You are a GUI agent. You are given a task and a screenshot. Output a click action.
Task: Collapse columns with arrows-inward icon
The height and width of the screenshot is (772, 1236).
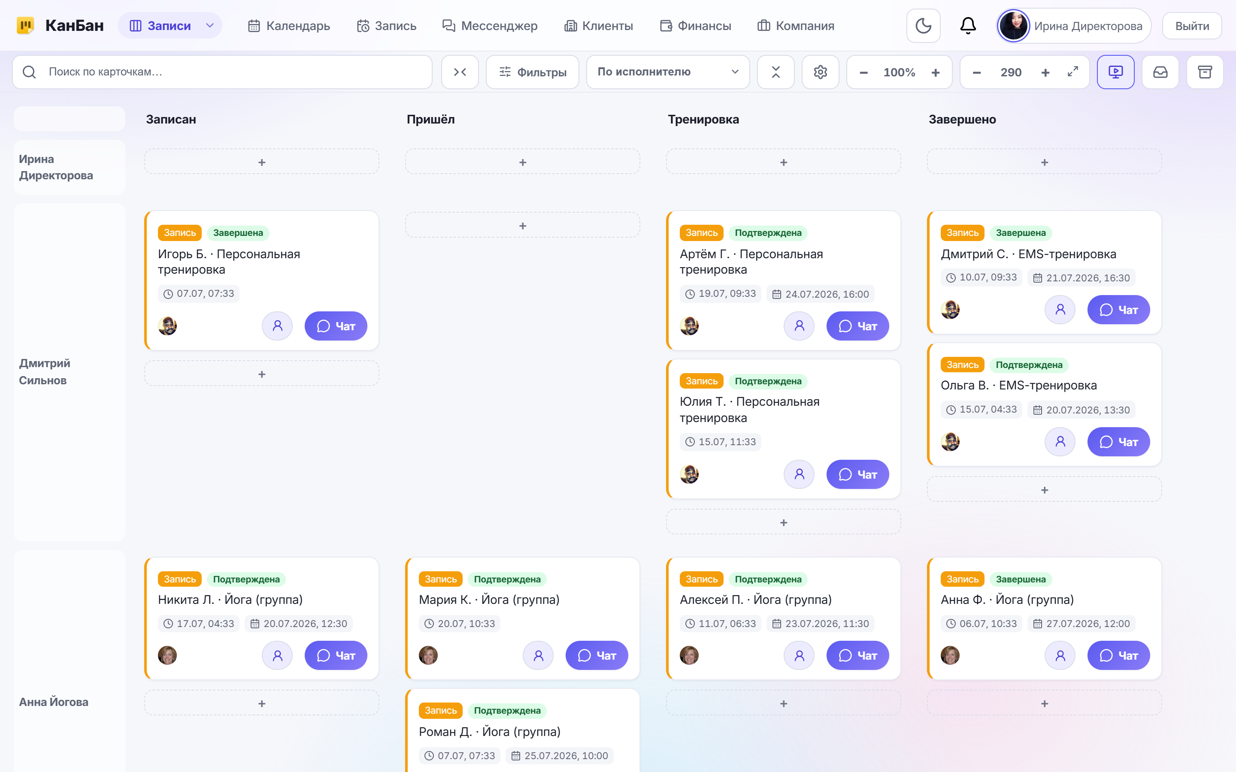point(460,72)
